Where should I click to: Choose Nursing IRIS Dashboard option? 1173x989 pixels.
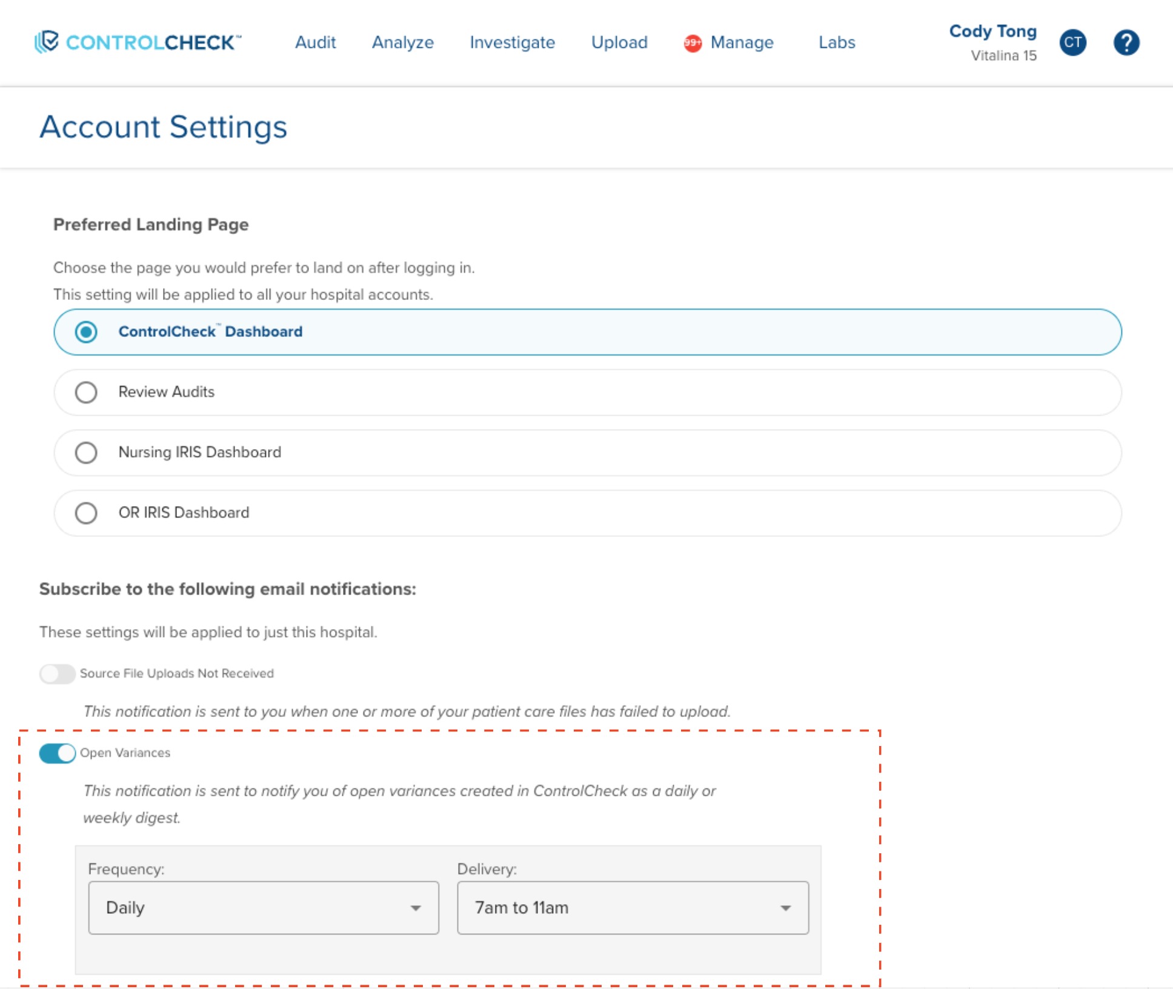click(x=86, y=453)
